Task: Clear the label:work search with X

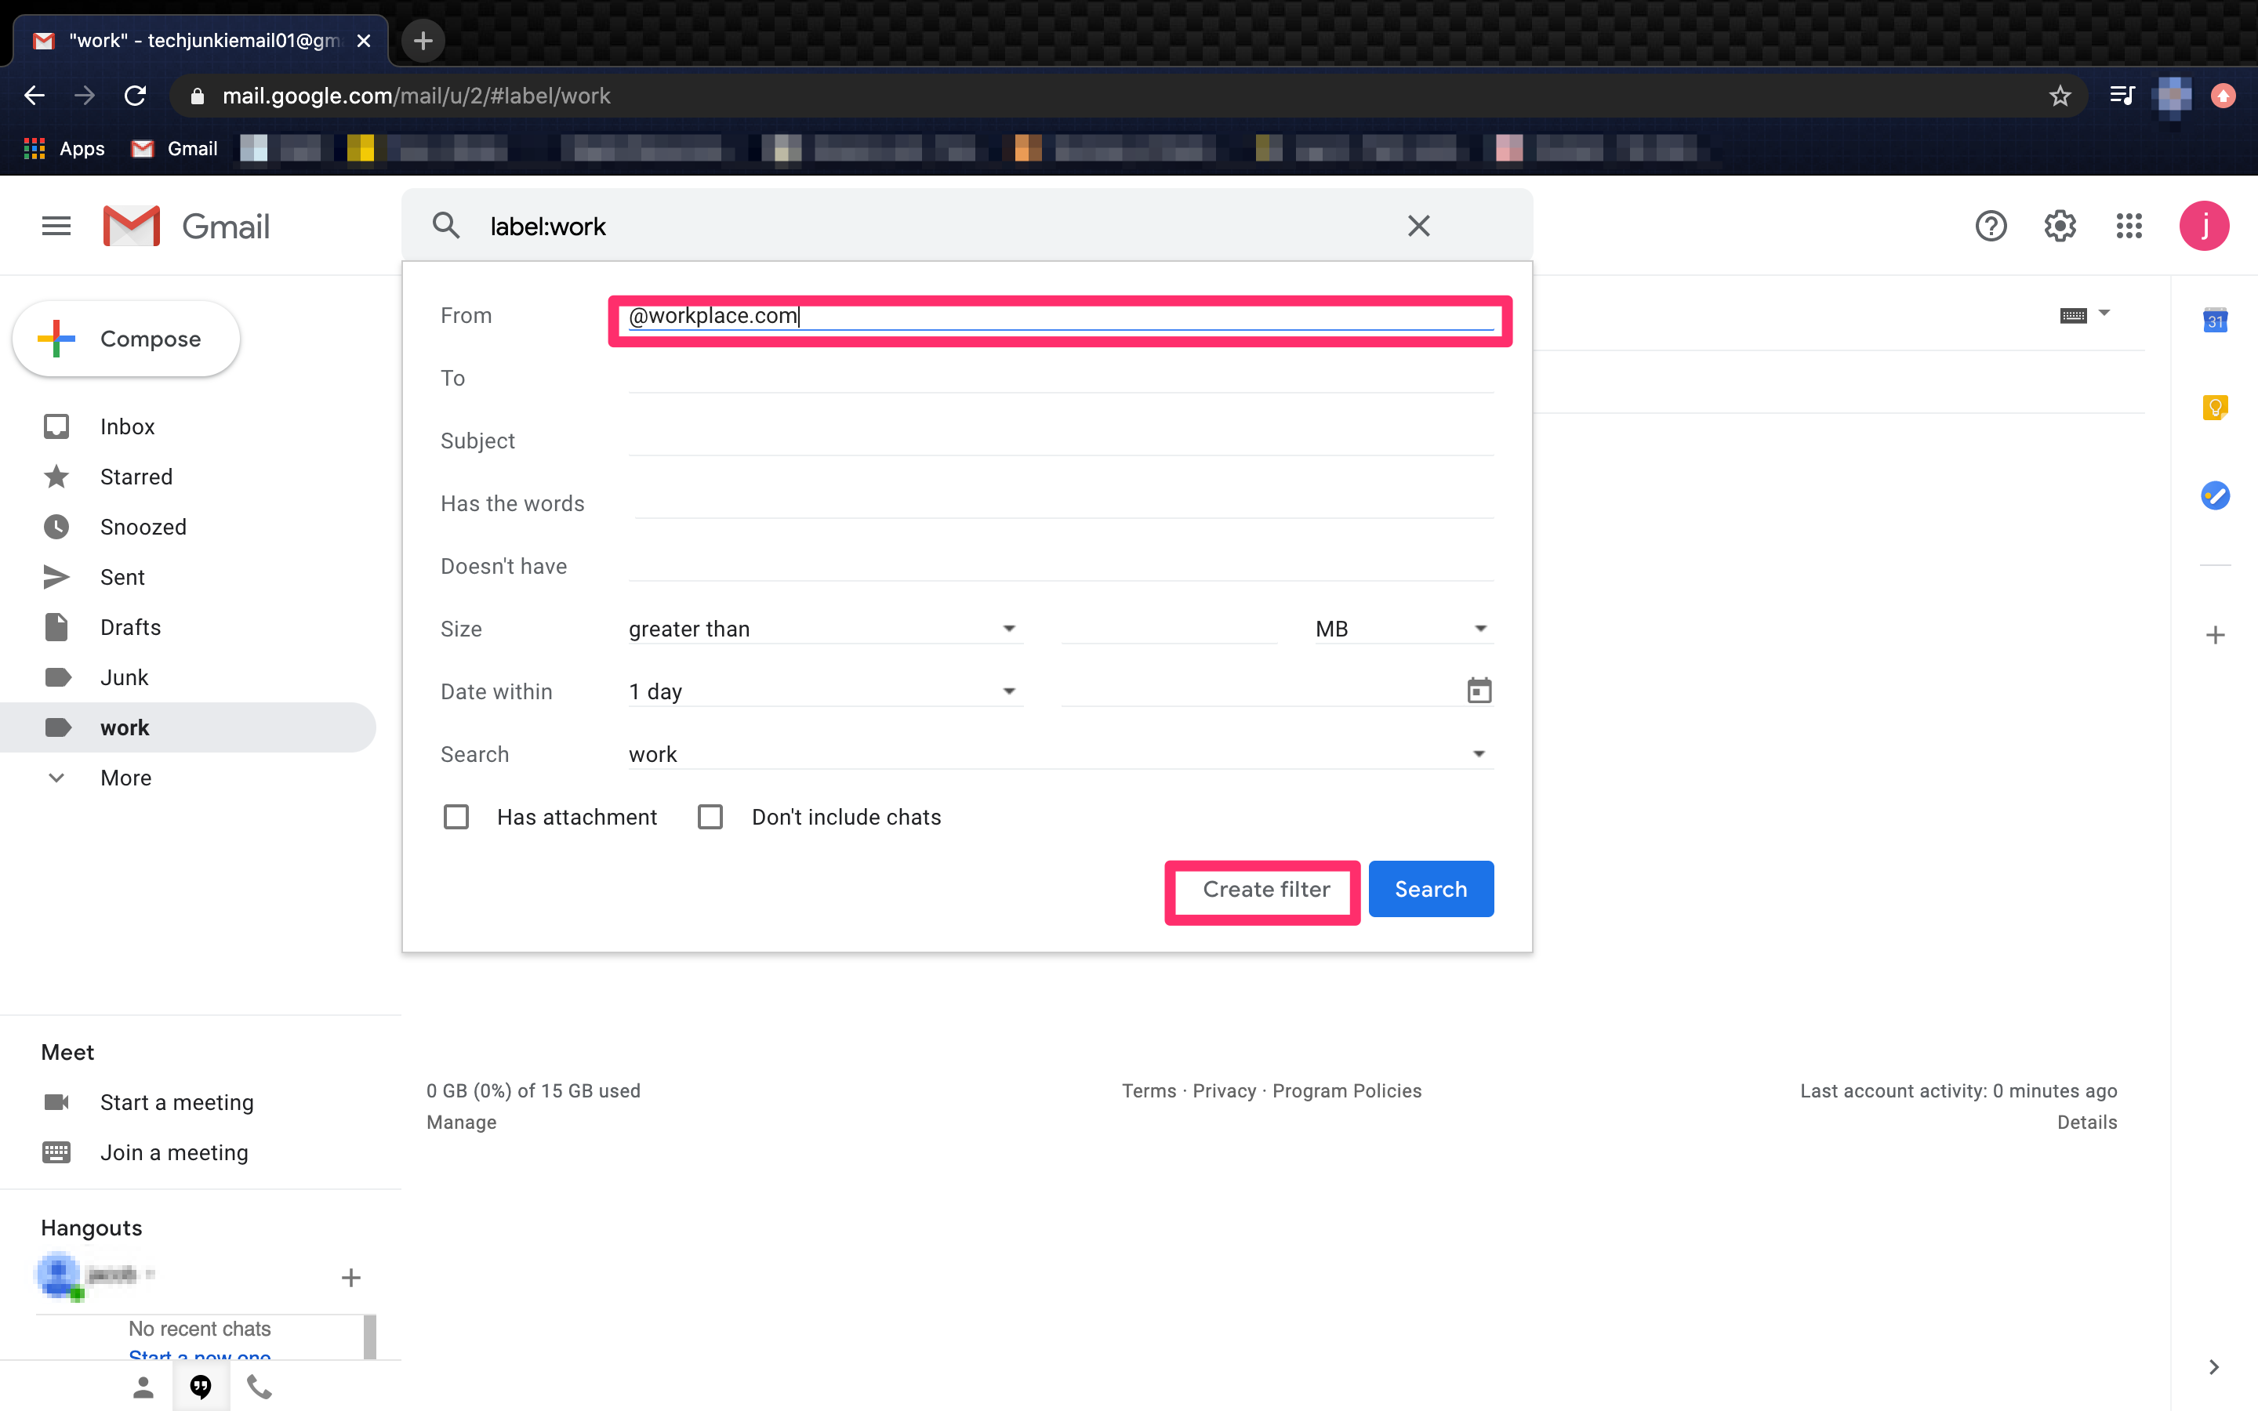Action: [x=1418, y=226]
